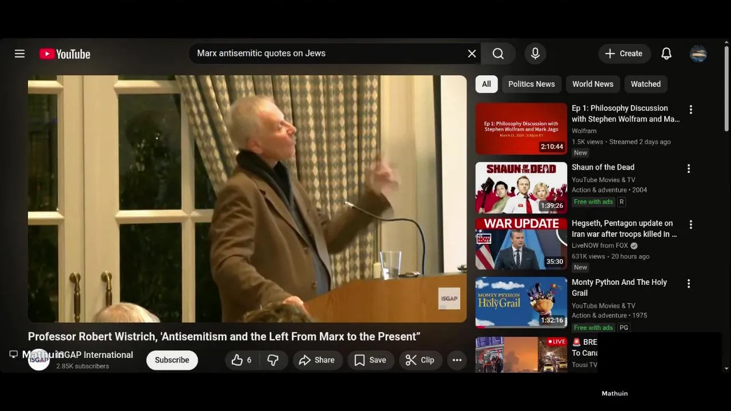731x411 pixels.
Task: Open 'Ep 1: Philosophy Discussion' title link
Action: pos(625,114)
